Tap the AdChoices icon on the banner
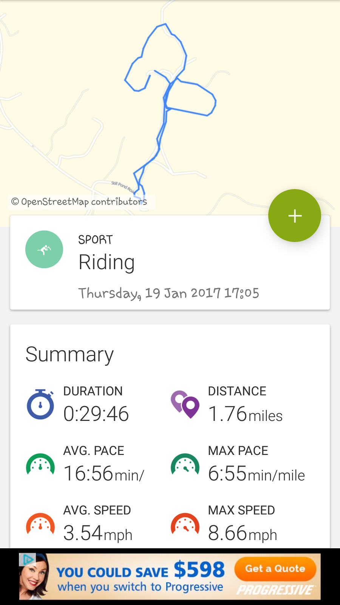This screenshot has height=605, width=340. pyautogui.click(x=27, y=559)
